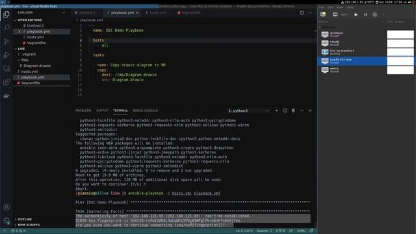Screen dimensions: 416x234
Task: Select the TERMINAL panel tab
Action: pyautogui.click(x=120, y=110)
